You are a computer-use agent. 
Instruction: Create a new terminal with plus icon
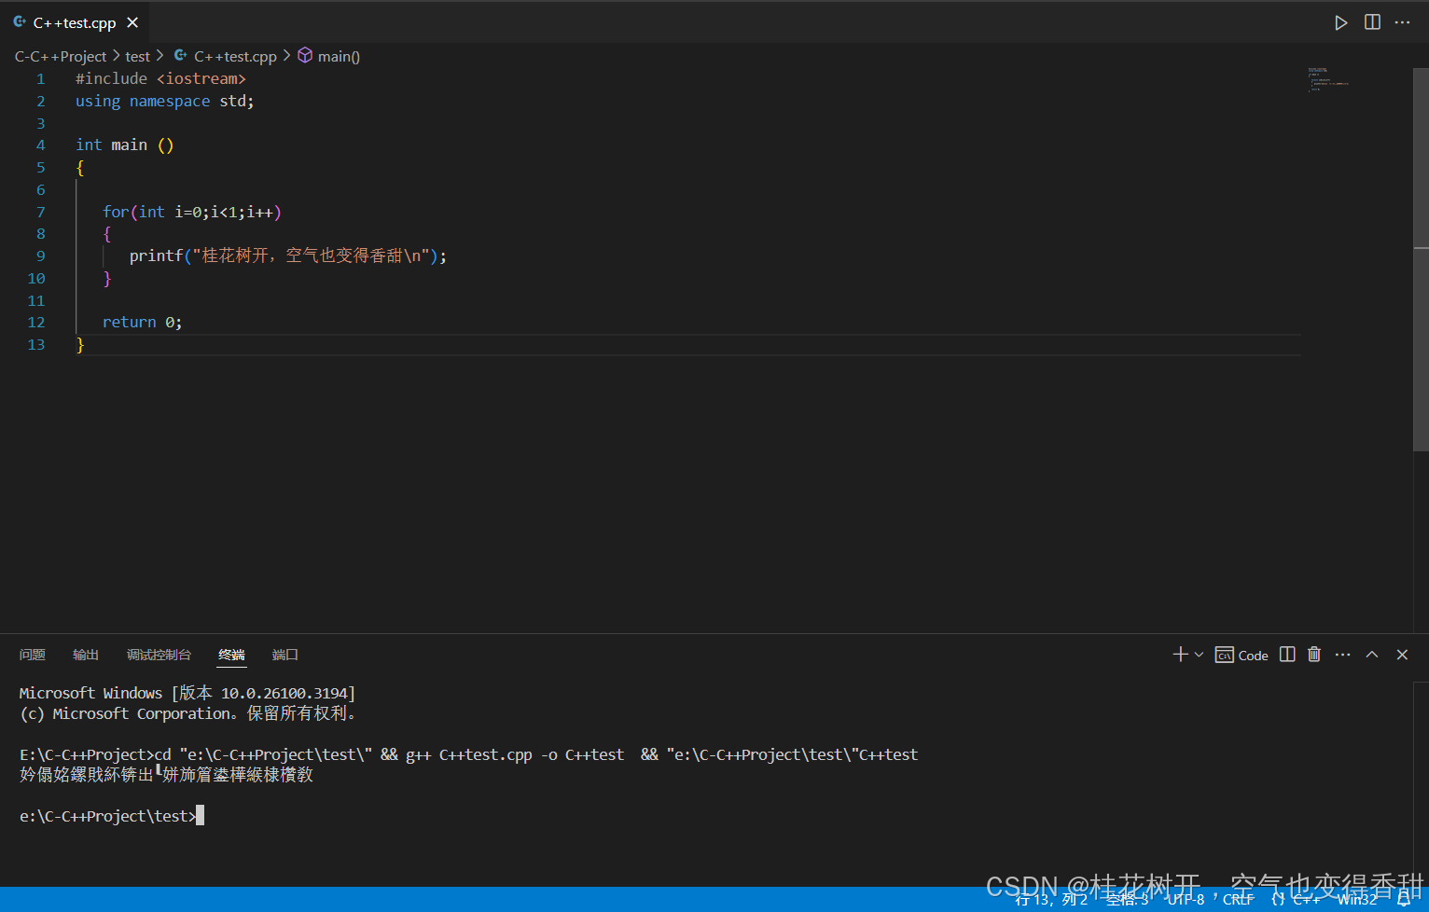[x=1180, y=655]
